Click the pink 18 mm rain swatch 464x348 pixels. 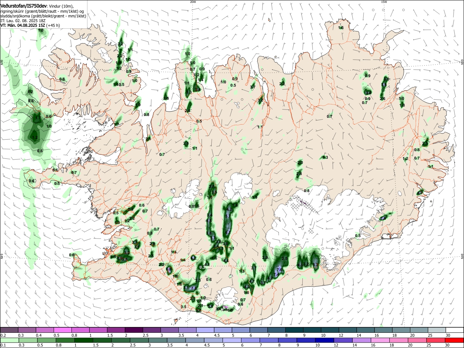tap(398, 340)
